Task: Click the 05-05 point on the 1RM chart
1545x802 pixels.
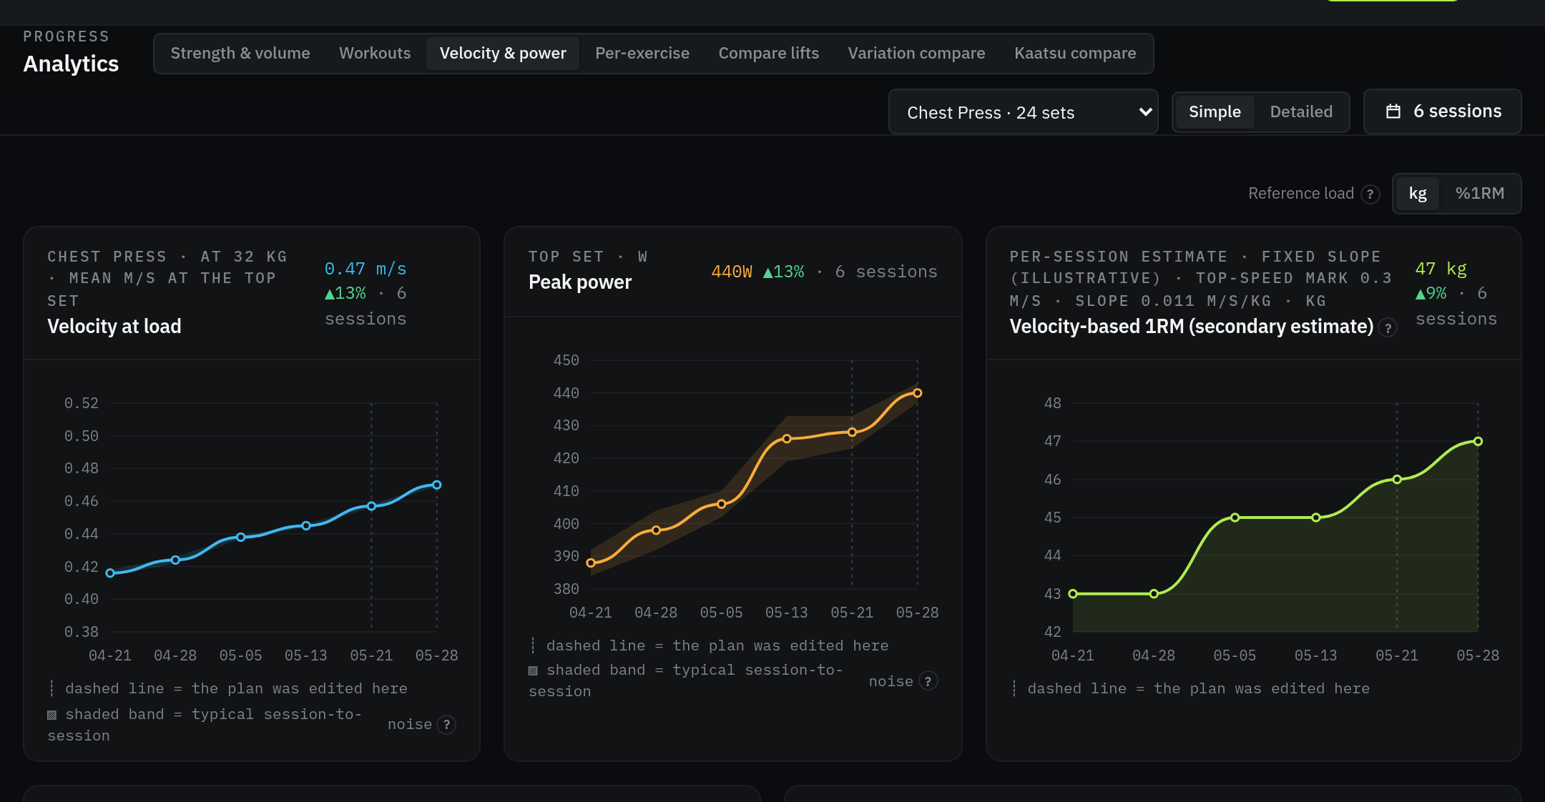Action: point(1235,518)
